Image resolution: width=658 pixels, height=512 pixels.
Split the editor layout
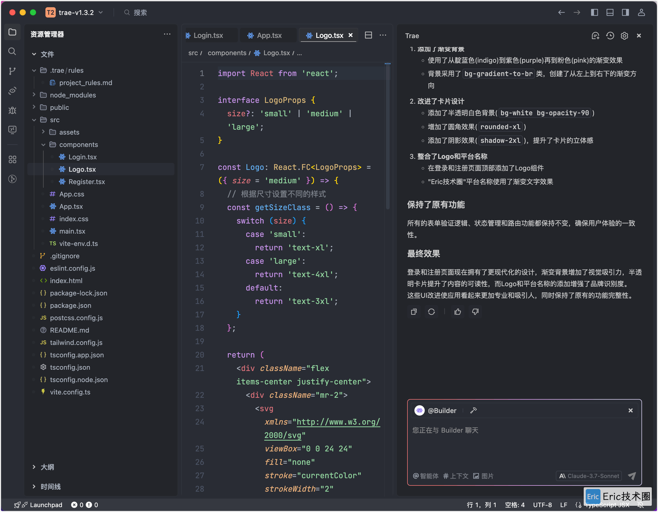click(x=368, y=35)
